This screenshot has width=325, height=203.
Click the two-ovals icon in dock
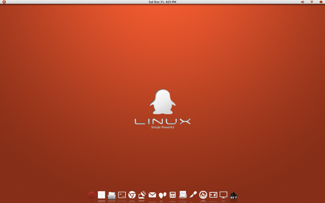(x=162, y=195)
